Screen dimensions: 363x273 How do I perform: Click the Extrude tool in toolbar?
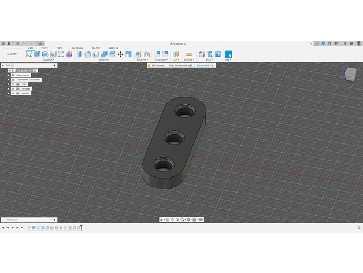coord(37,54)
